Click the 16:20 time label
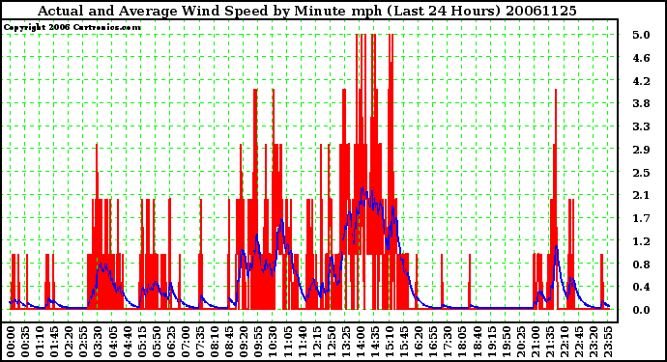Viewport: 667px width, 362px height. click(419, 342)
